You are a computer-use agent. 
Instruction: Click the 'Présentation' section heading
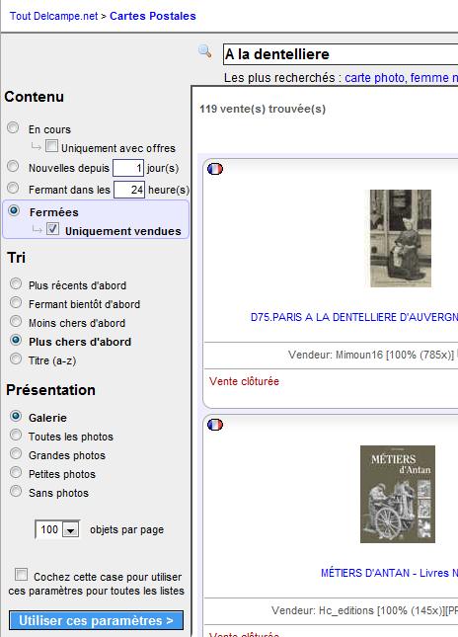(x=50, y=390)
